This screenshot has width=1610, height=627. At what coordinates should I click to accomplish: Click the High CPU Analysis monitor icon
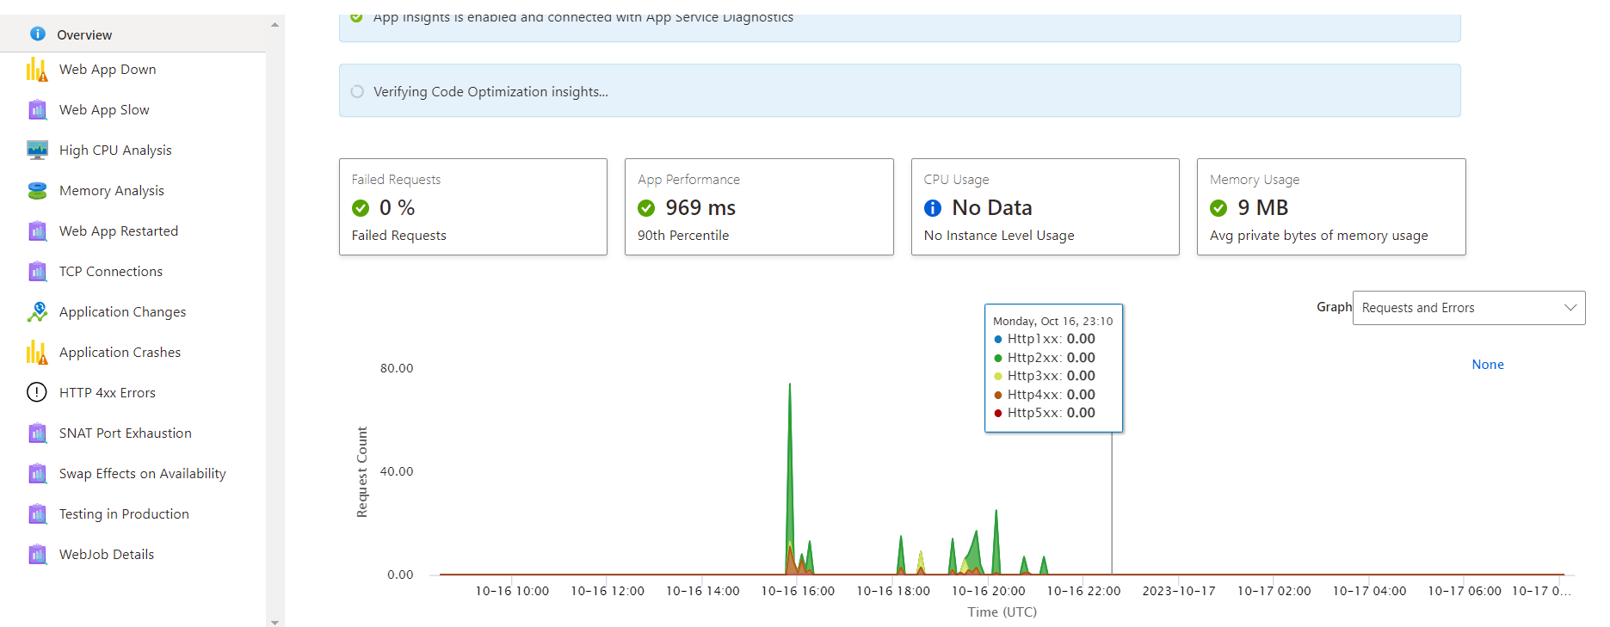click(37, 151)
